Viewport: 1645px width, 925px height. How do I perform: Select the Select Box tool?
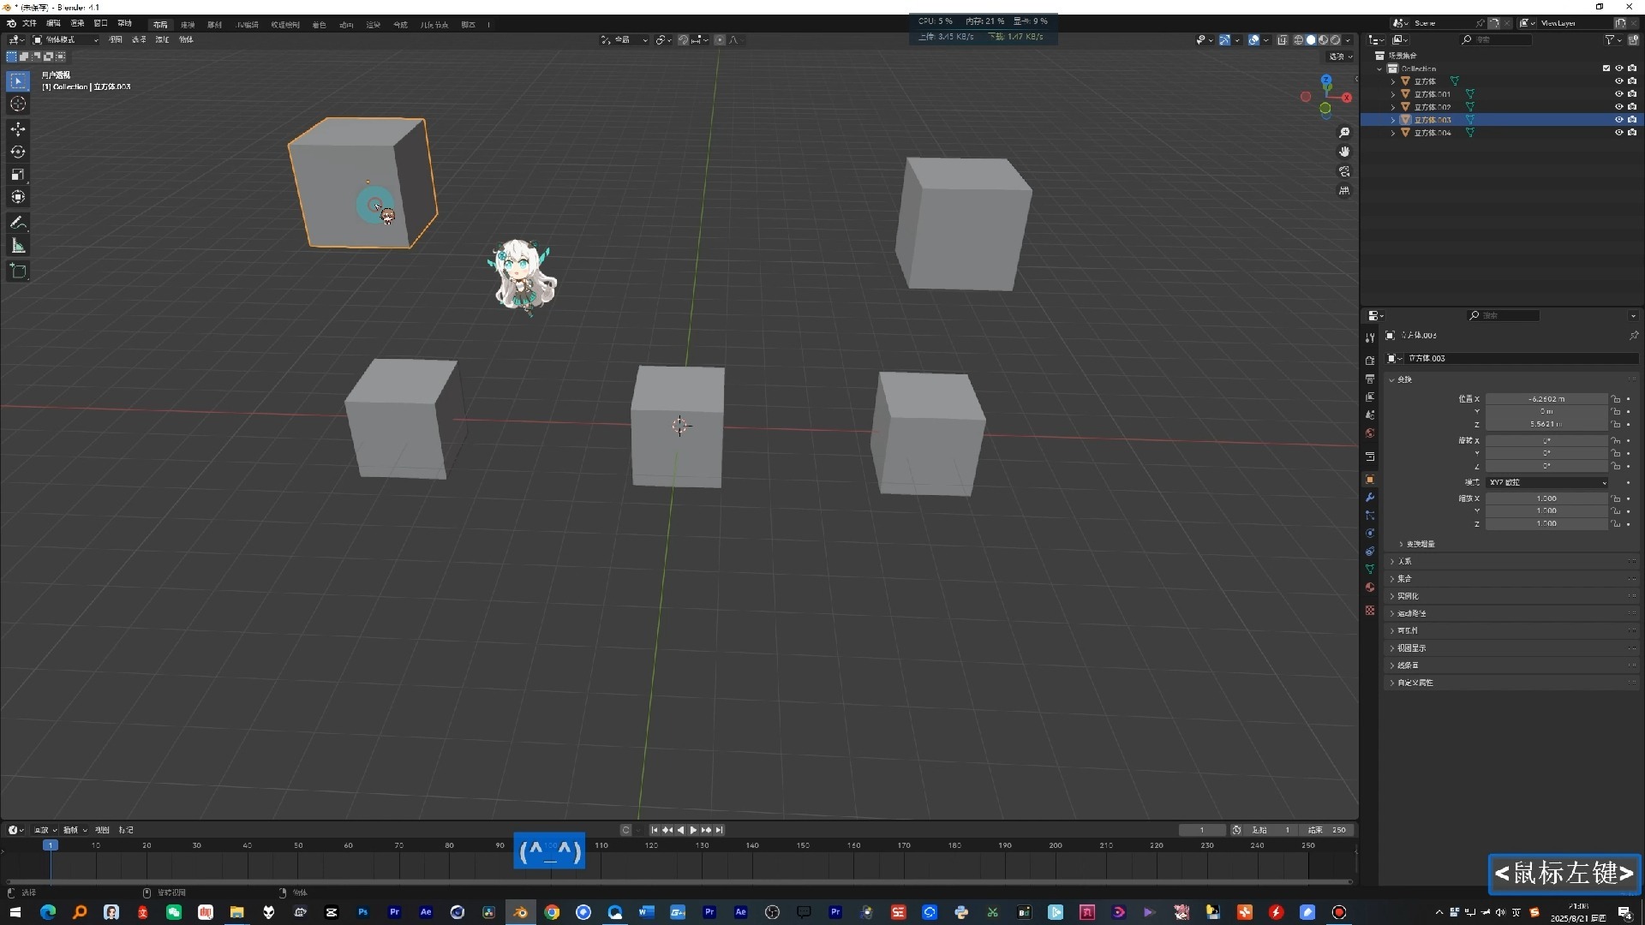click(18, 81)
